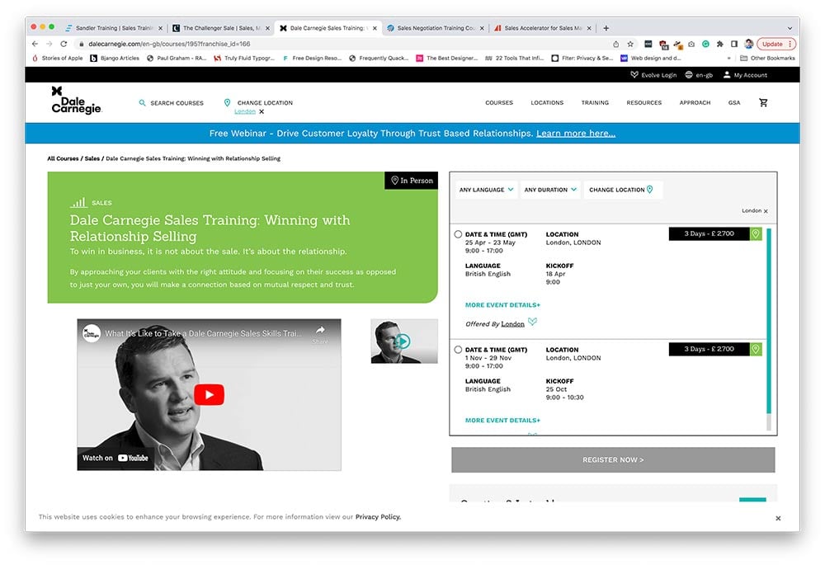Viewport: 825px width, 565px height.
Task: Click the Dale Carnegie logo
Action: pos(76,100)
